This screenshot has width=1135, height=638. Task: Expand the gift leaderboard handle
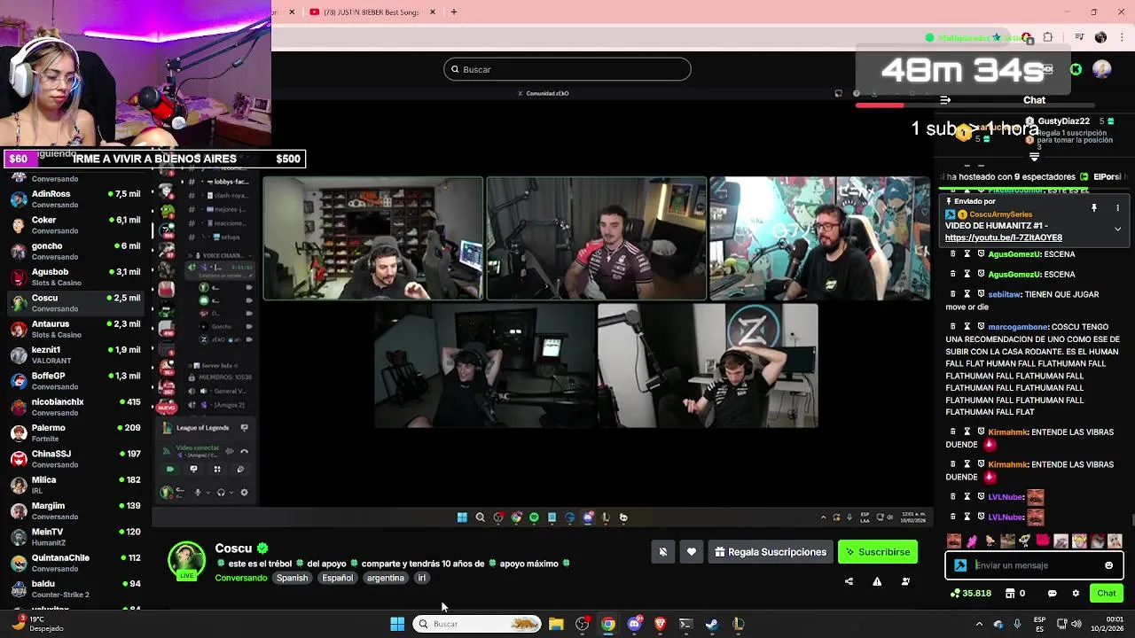pos(1034,157)
